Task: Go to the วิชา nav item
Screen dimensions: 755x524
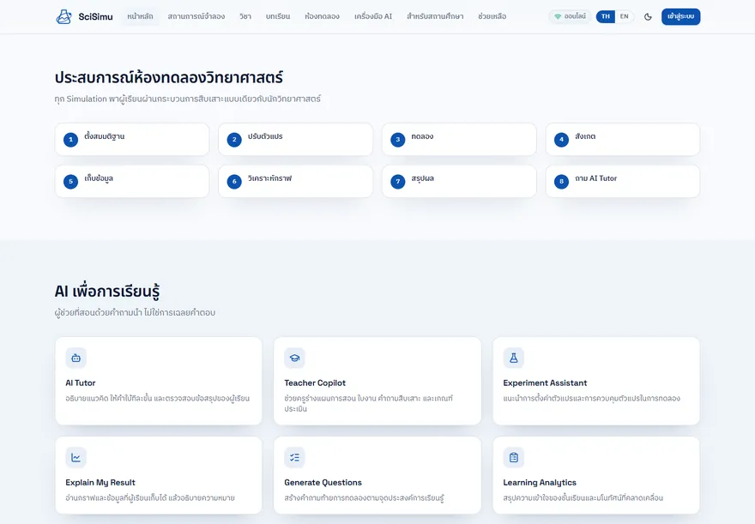Action: (245, 16)
